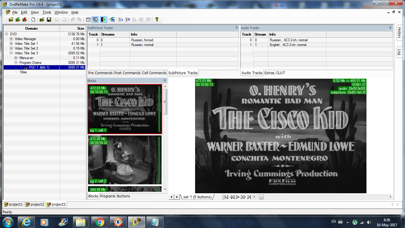Switch to Post Commands tab

[x=127, y=73]
